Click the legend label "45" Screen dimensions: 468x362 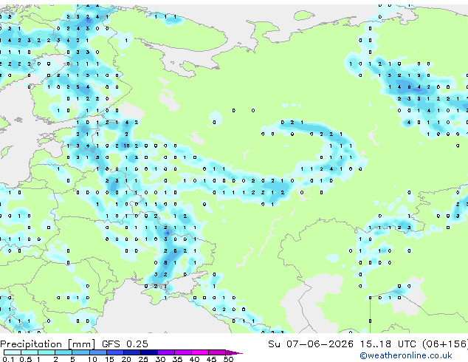pyautogui.click(x=211, y=359)
